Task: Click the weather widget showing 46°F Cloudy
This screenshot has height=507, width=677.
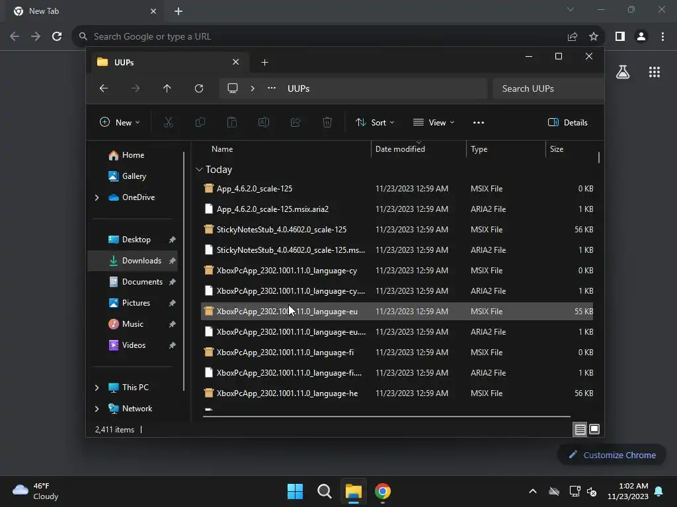Action: pyautogui.click(x=36, y=491)
